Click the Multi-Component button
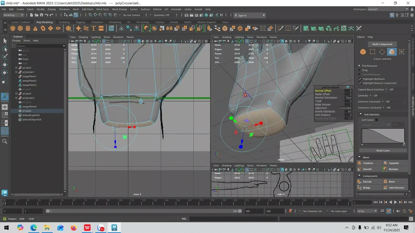The height and width of the screenshot is (233, 415). pos(382,44)
